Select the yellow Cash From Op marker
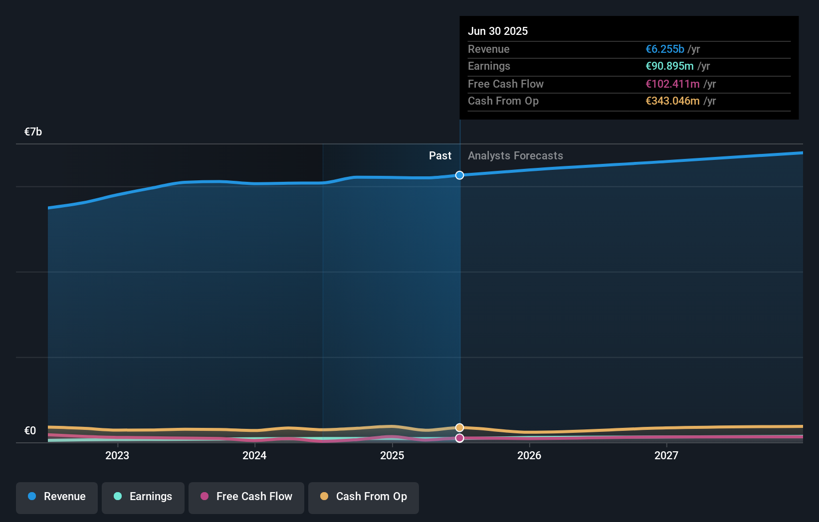This screenshot has height=522, width=819. tap(459, 427)
